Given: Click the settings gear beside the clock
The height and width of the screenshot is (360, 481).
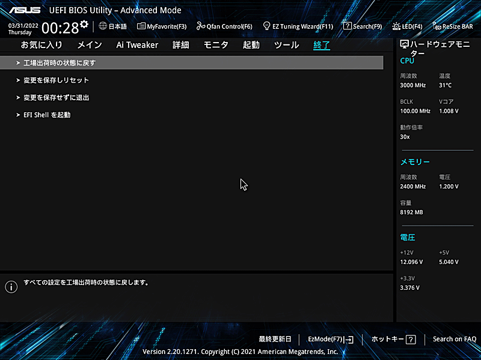Looking at the screenshot, I should 84,24.
